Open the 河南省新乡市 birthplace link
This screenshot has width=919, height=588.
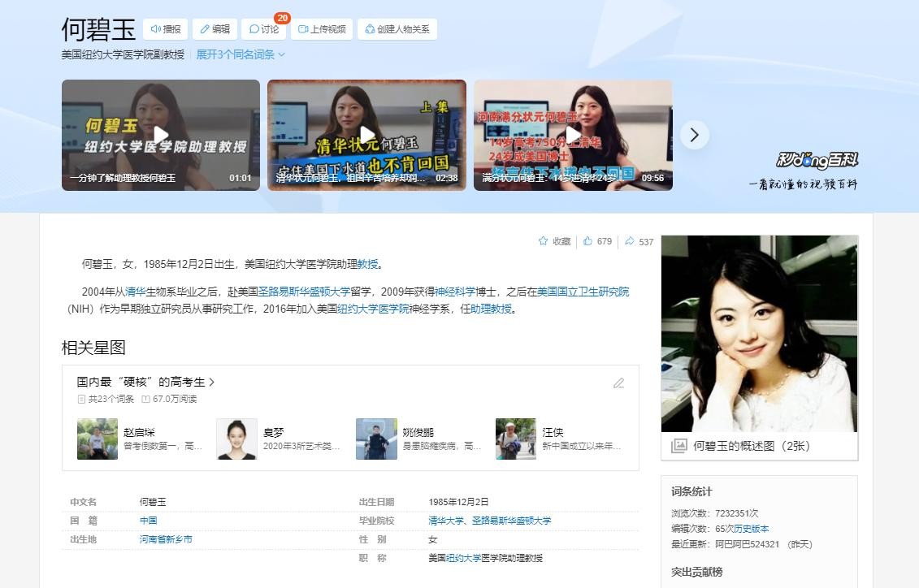coord(166,539)
